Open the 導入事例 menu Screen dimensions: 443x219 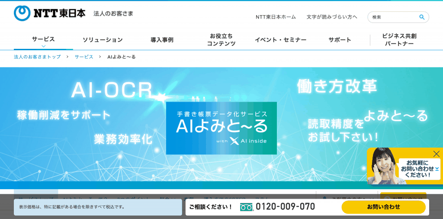(x=162, y=40)
